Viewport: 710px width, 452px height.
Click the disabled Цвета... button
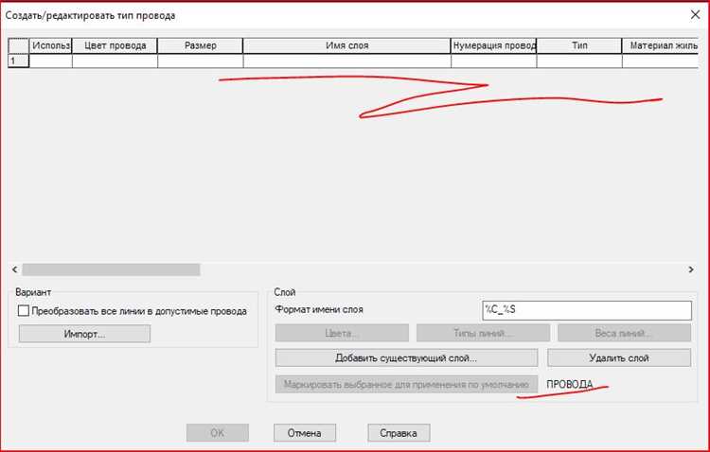(x=342, y=333)
